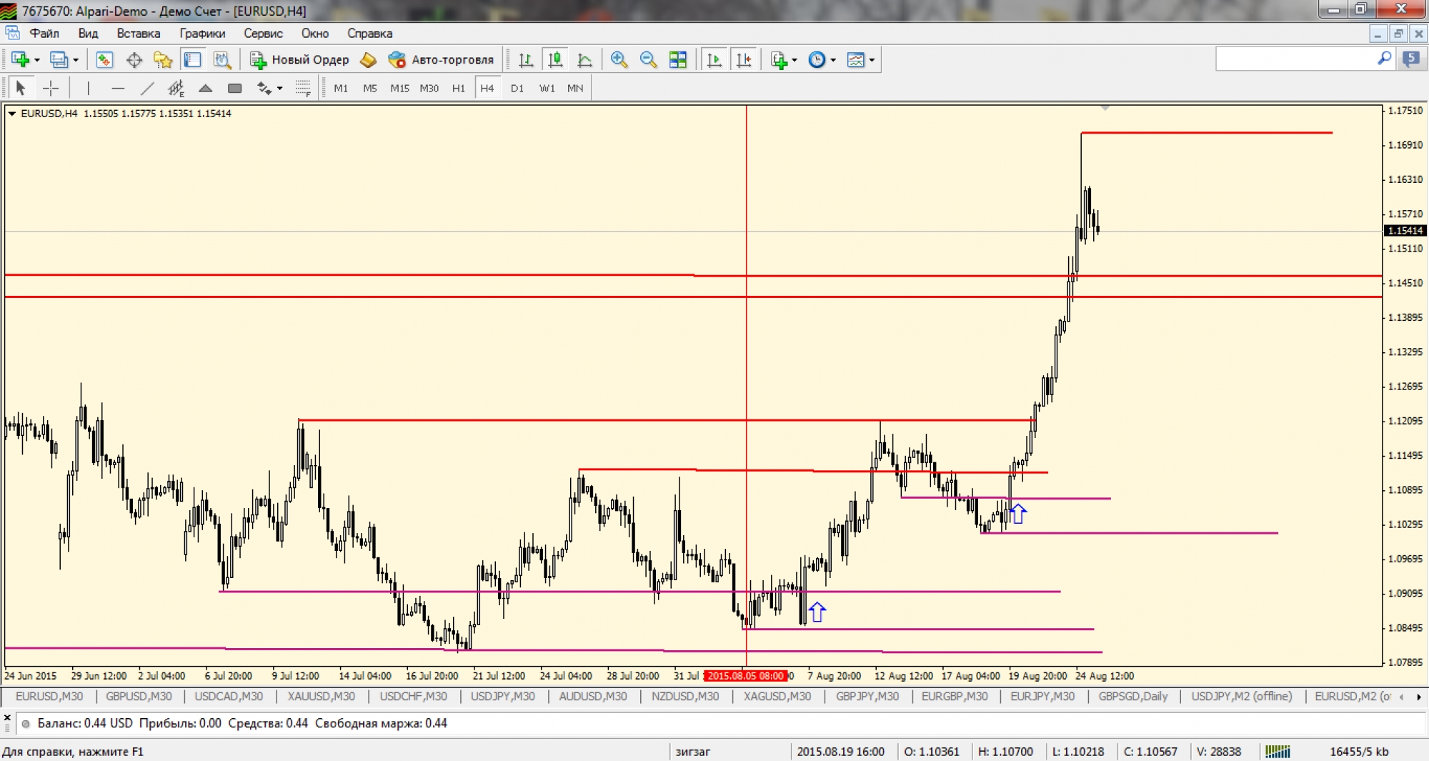Expand the Templates dropdown arrow
Image resolution: width=1429 pixels, height=761 pixels.
pyautogui.click(x=872, y=60)
